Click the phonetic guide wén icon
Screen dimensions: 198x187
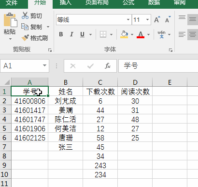click(x=161, y=34)
